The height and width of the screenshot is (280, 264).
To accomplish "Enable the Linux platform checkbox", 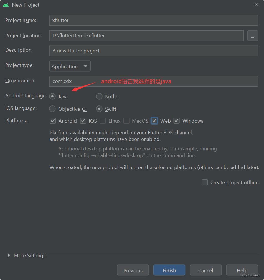I will coord(103,121).
